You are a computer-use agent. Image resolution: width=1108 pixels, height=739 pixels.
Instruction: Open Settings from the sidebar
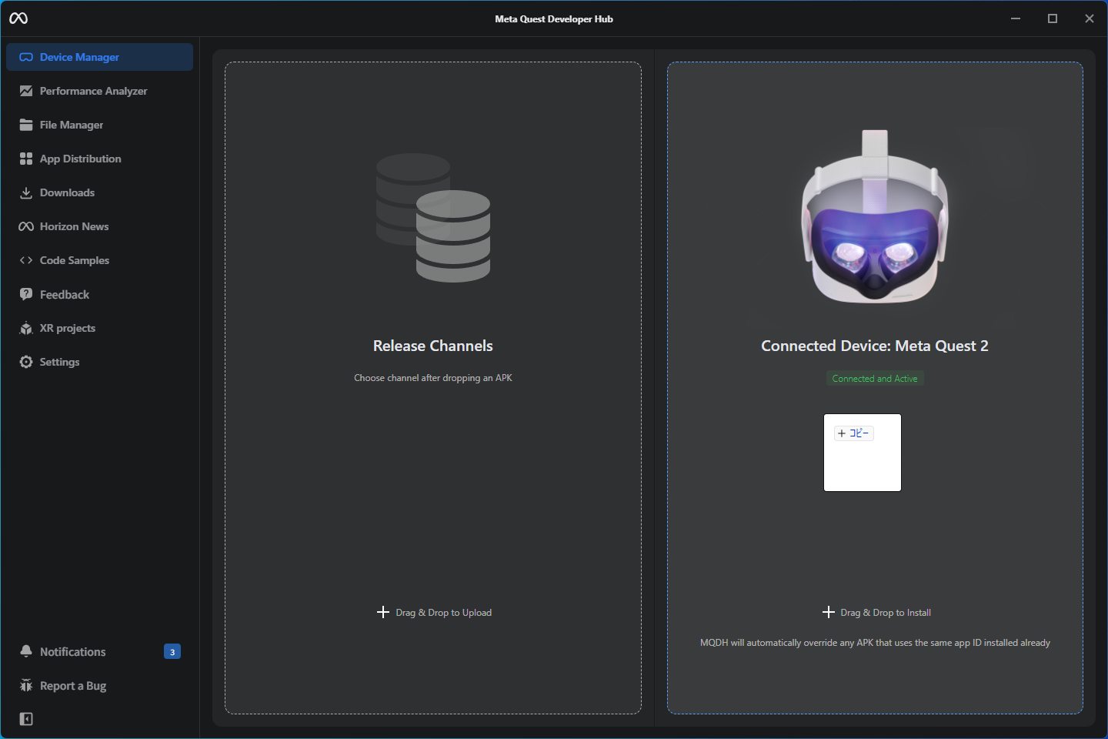99,362
